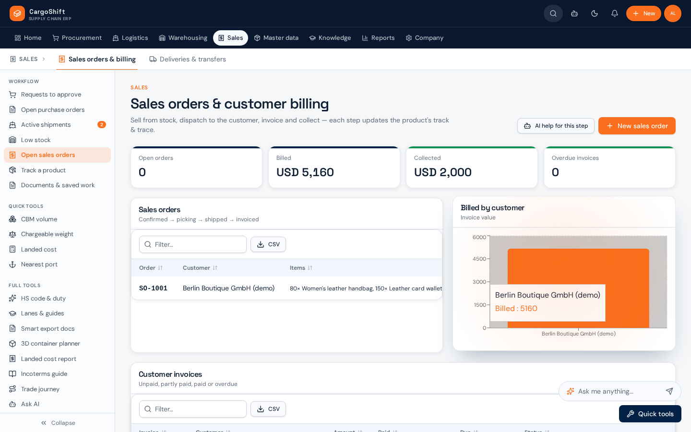
Task: Click the customer invoices Filter field
Action: point(193,409)
